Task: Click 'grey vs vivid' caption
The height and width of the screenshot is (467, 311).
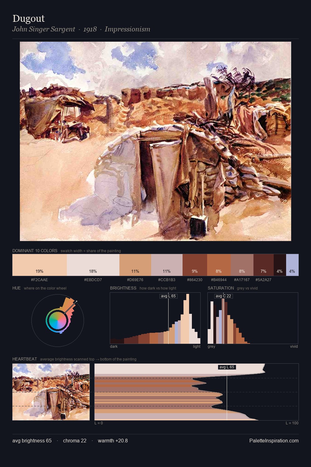Action: 247,288
